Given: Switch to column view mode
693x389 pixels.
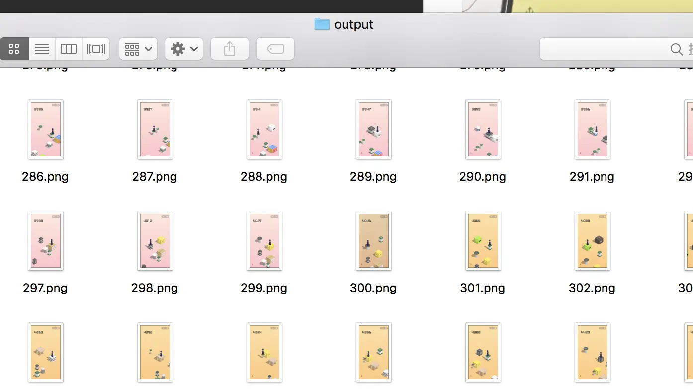Looking at the screenshot, I should 69,49.
